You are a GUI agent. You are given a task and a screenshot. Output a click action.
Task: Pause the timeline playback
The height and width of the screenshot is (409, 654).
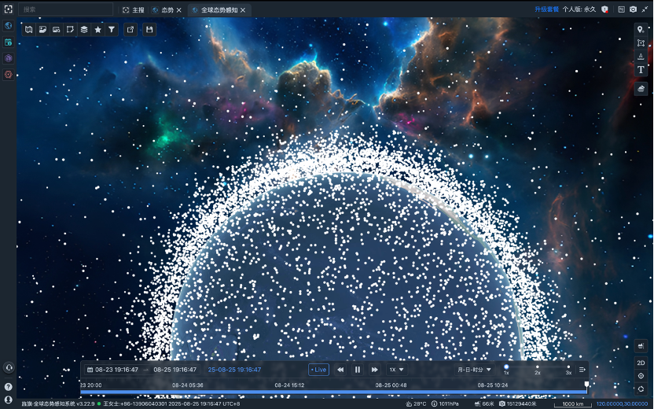point(358,370)
